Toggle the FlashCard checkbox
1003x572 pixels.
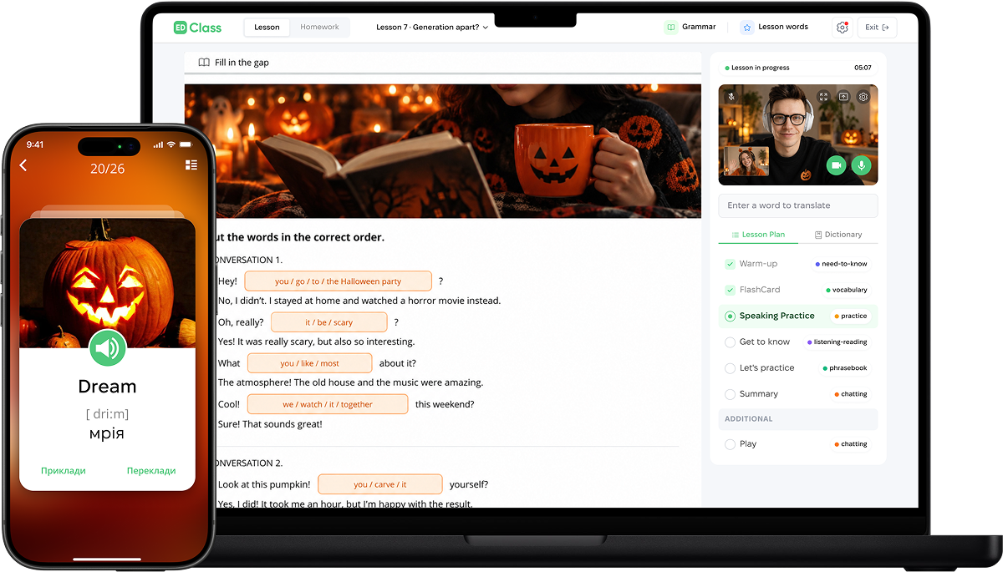[x=731, y=290]
